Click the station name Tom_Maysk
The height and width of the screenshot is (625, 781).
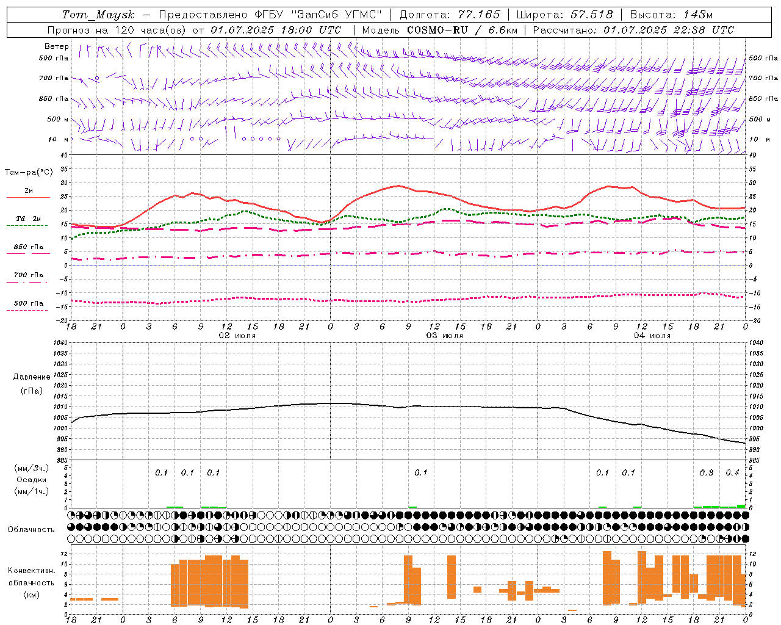98,15
